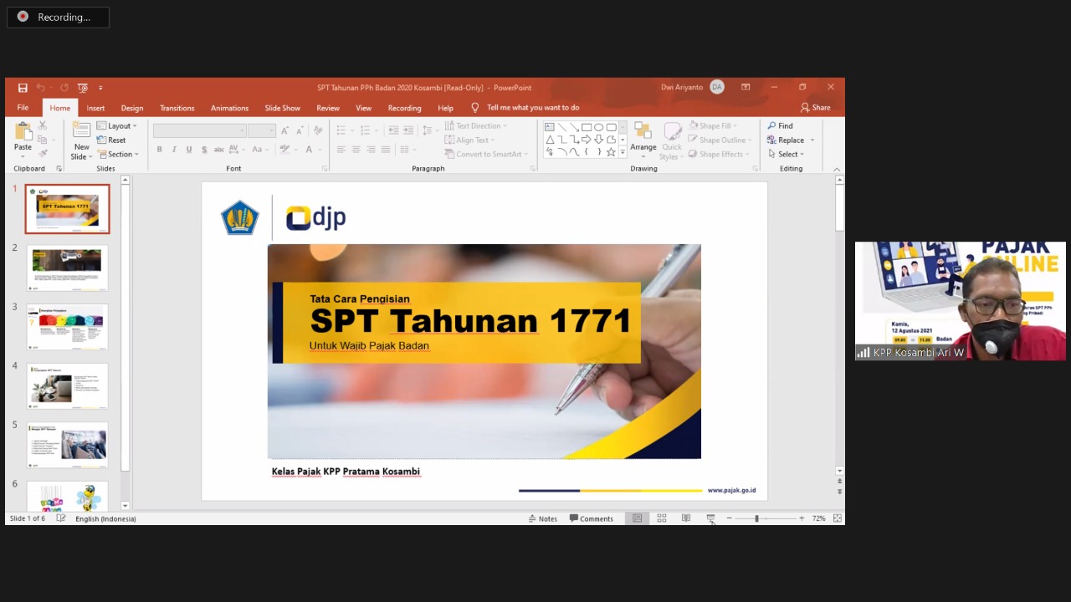Viewport: 1071px width, 602px height.
Task: Click the zoom slider handle
Action: tap(756, 518)
